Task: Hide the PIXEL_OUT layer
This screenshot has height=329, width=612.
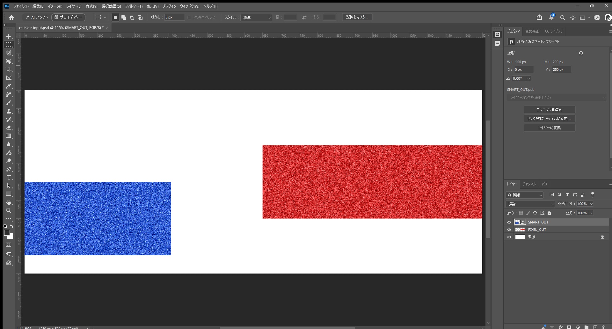Action: (x=509, y=230)
